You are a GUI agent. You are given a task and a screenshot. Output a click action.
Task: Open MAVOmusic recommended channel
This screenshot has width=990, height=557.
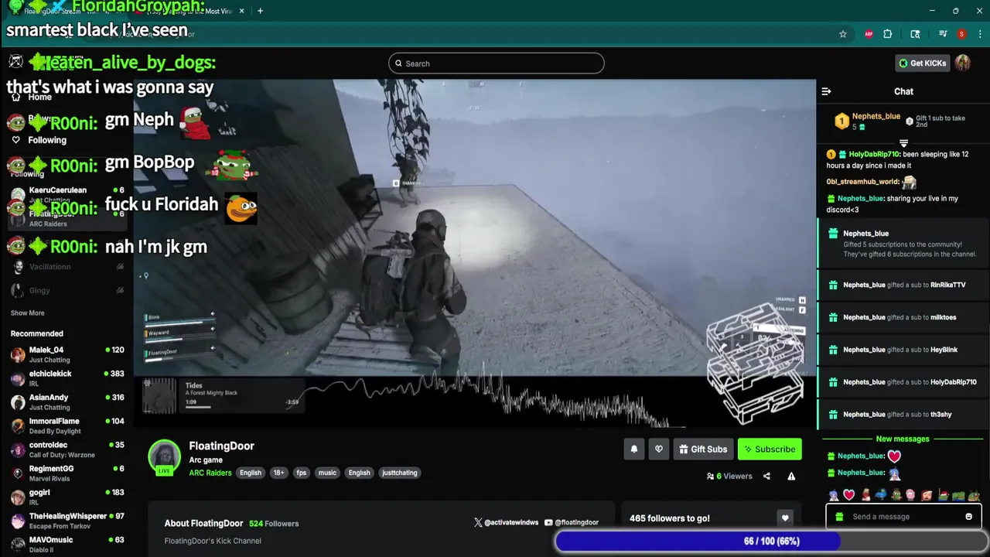68,545
